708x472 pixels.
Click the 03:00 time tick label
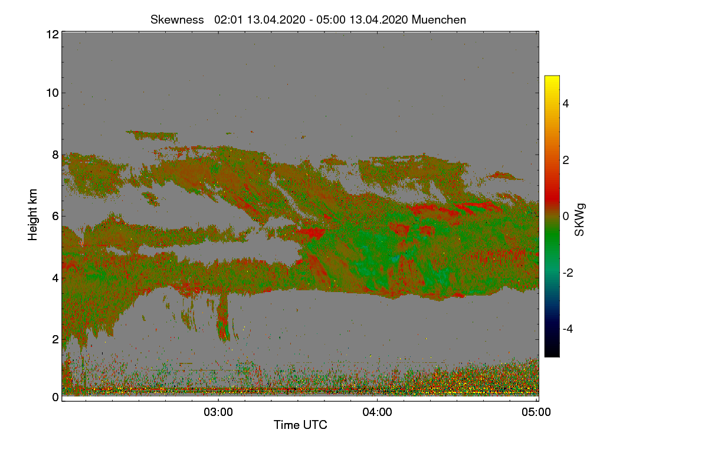(x=218, y=412)
